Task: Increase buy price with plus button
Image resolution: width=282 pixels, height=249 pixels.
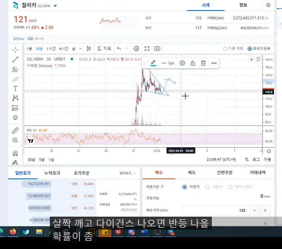Action: click(265, 210)
